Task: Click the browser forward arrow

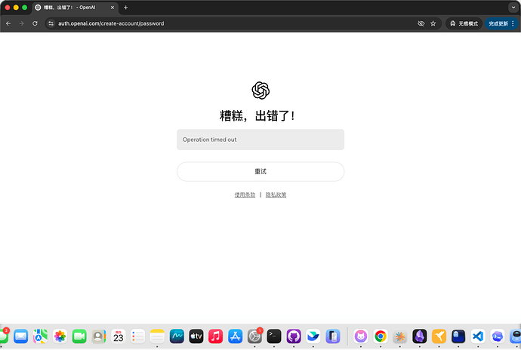Action: pyautogui.click(x=22, y=23)
